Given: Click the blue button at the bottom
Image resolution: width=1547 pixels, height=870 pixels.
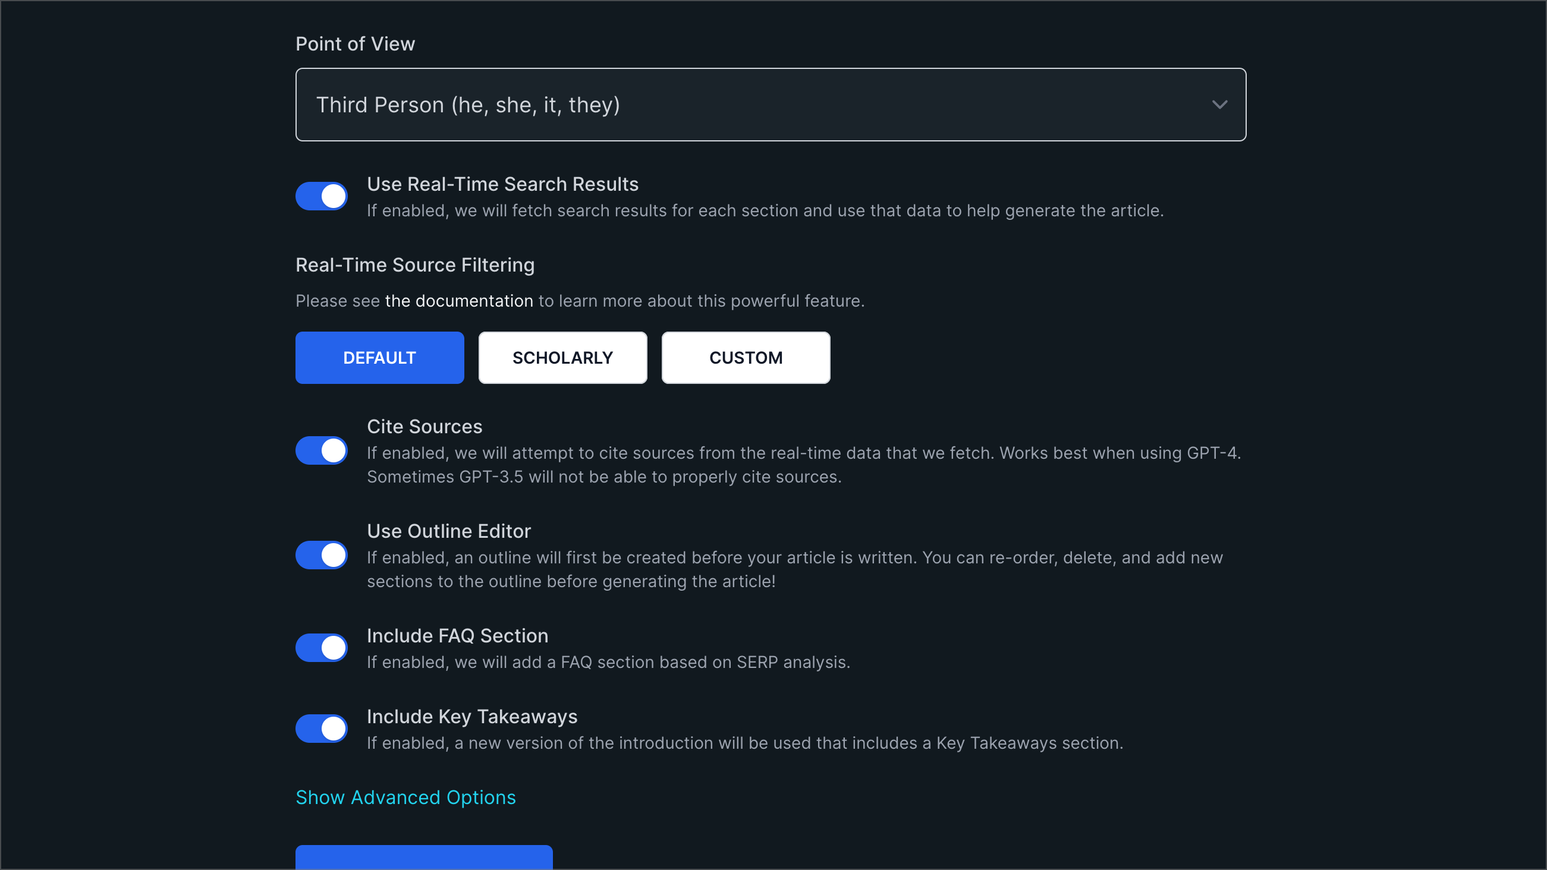Looking at the screenshot, I should pyautogui.click(x=424, y=858).
